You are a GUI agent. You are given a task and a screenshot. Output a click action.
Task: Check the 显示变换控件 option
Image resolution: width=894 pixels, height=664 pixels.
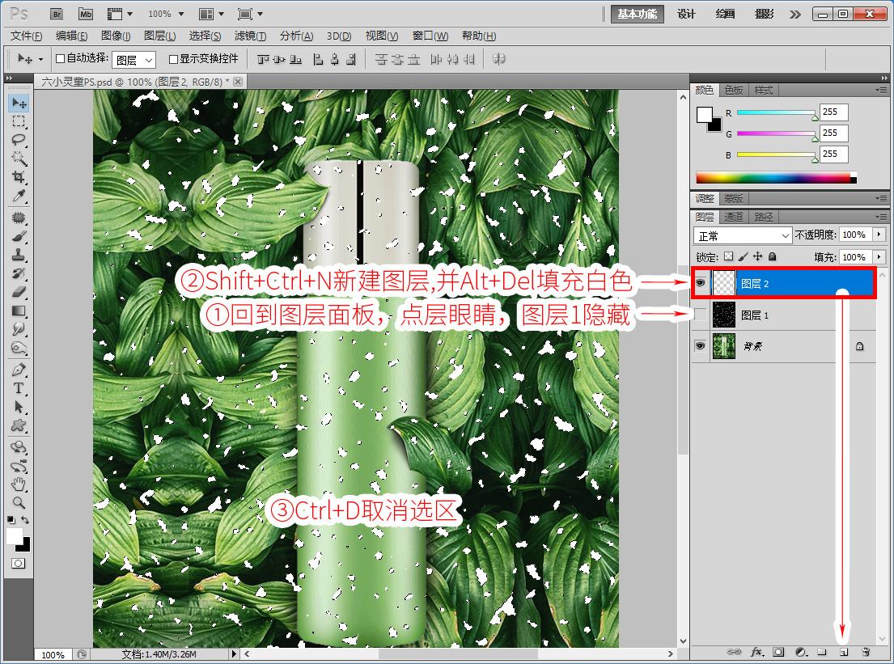pyautogui.click(x=173, y=59)
